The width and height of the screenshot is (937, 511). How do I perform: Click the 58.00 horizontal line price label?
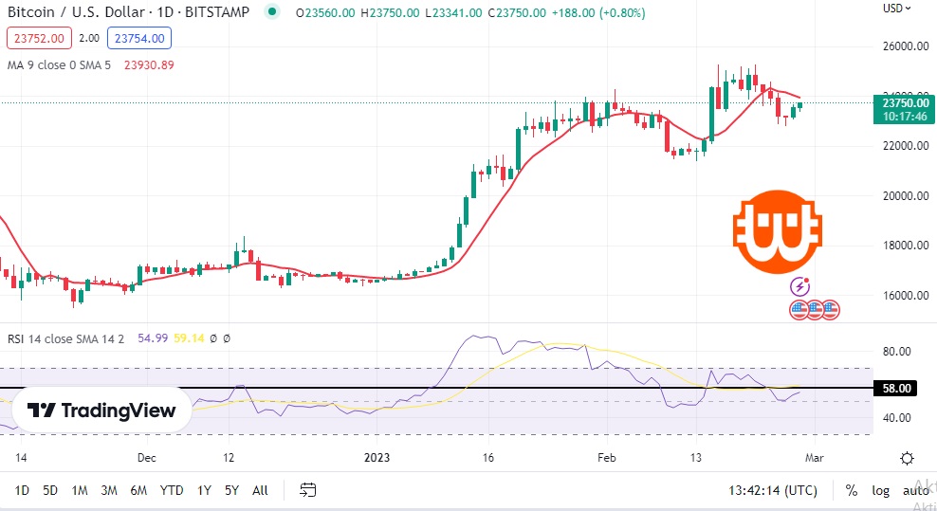tap(897, 389)
